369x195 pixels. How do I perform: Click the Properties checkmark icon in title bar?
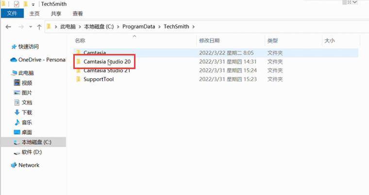pyautogui.click(x=17, y=4)
